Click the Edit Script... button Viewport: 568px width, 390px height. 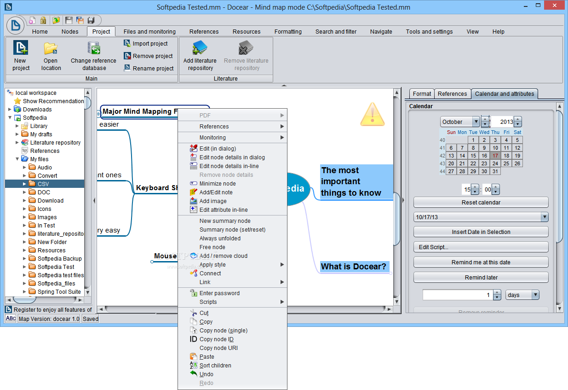[x=481, y=247]
